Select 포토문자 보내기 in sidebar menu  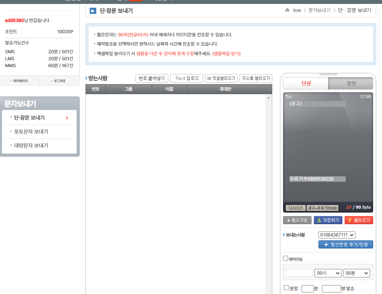[x=31, y=132]
